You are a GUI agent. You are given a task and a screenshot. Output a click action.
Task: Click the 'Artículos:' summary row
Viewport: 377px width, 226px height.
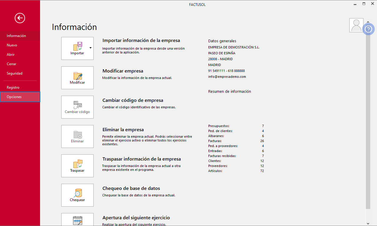pos(236,171)
